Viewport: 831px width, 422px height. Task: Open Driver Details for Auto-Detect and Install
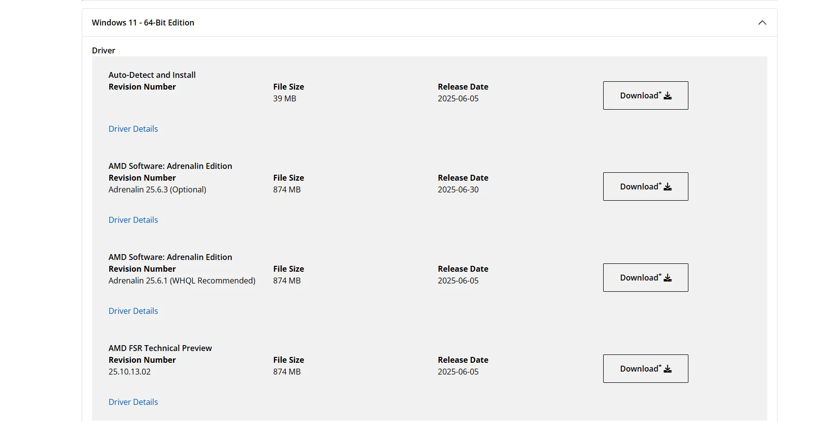point(133,129)
